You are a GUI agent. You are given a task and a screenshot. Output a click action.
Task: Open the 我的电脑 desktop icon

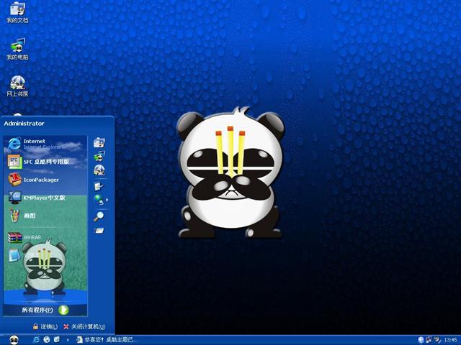click(x=17, y=49)
